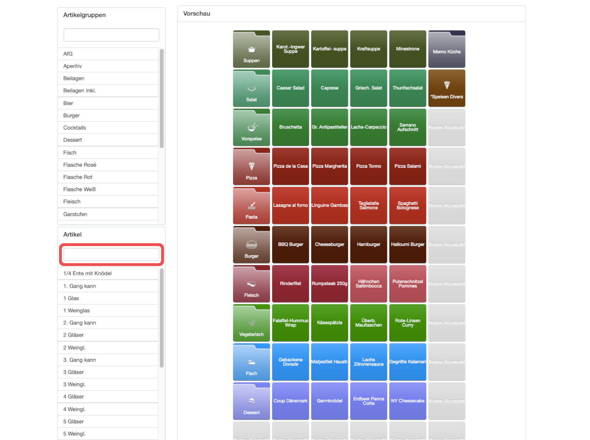This screenshot has height=440, width=590.
Task: Open the Suppen folder tile
Action: pyautogui.click(x=251, y=49)
